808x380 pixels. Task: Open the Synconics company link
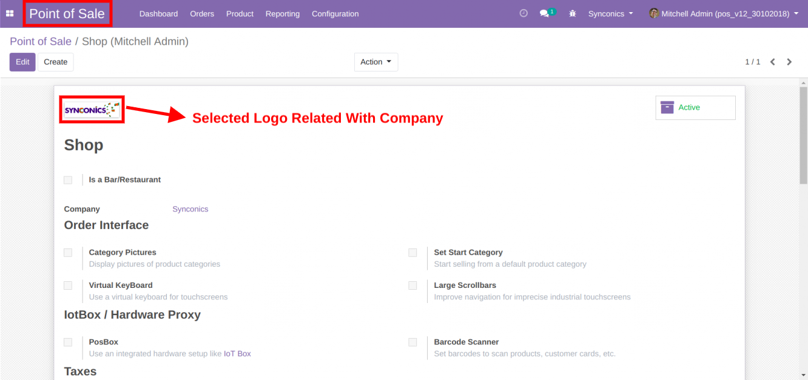click(190, 209)
